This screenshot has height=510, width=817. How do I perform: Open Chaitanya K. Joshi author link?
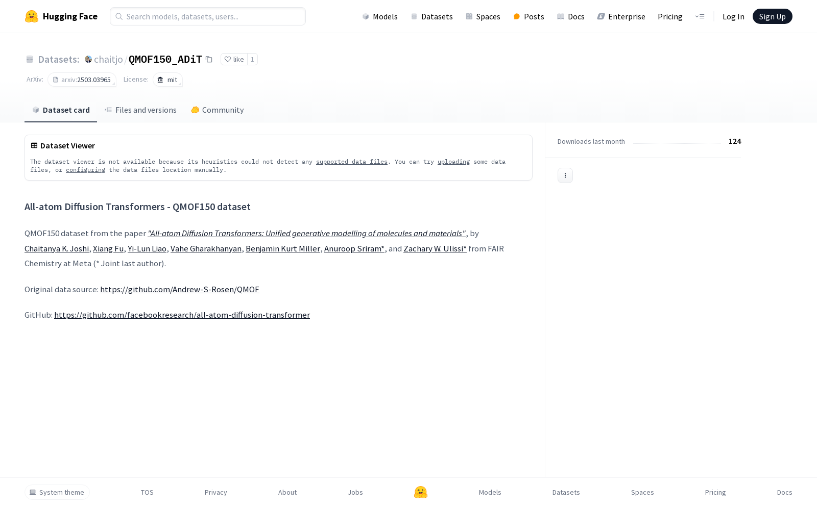(57, 248)
